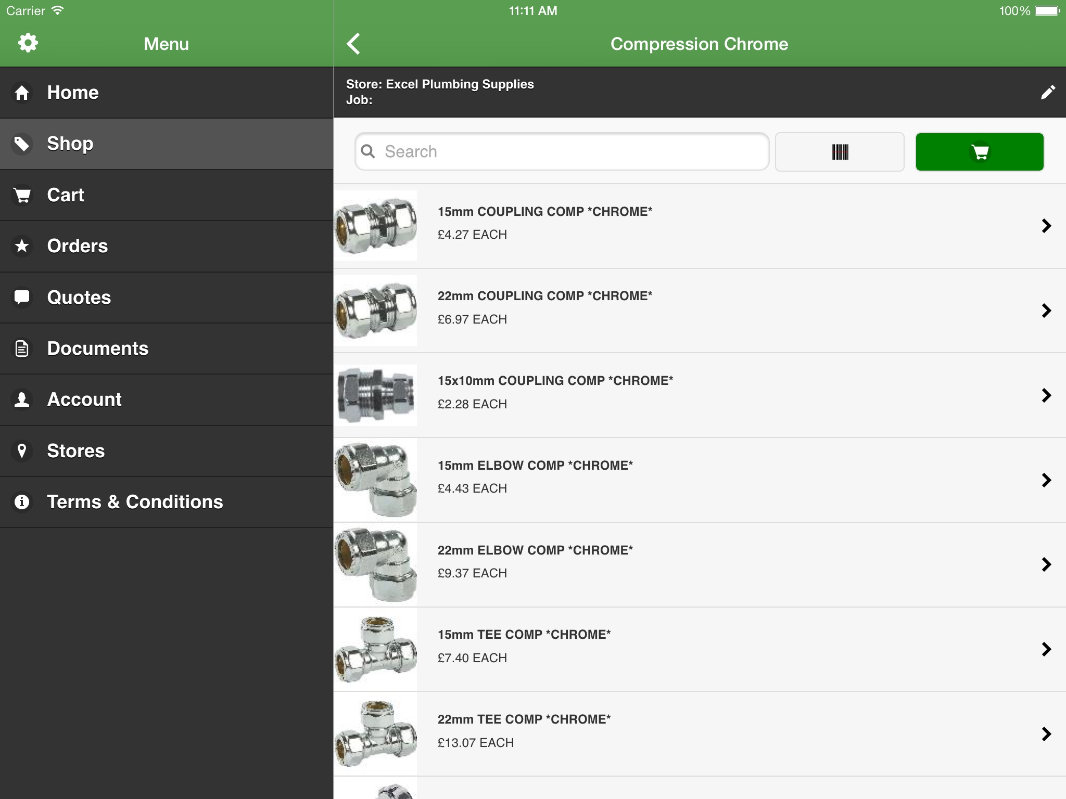This screenshot has width=1066, height=799.
Task: Select the 22mm COUPLING COMP *CHROME* product
Action: [x=544, y=296]
